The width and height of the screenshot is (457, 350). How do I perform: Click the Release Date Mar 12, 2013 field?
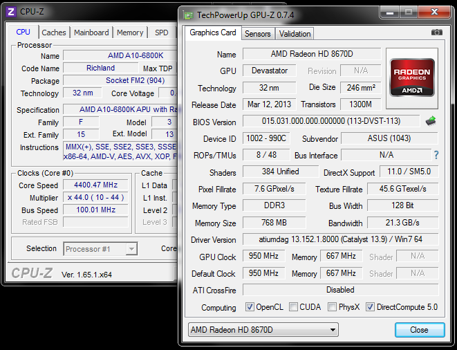270,104
